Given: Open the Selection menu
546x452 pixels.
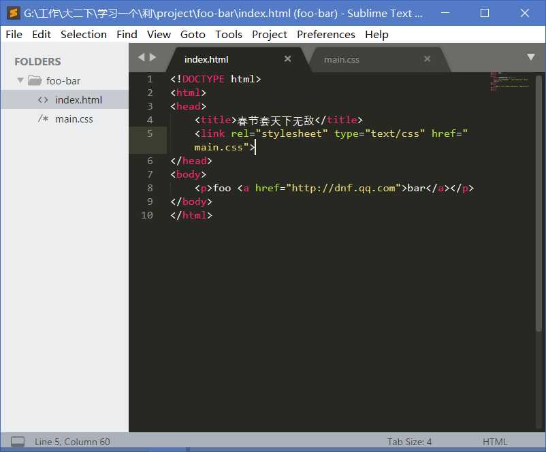Looking at the screenshot, I should [x=84, y=35].
